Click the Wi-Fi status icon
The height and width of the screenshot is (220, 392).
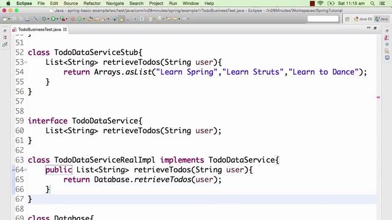pyautogui.click(x=320, y=3)
